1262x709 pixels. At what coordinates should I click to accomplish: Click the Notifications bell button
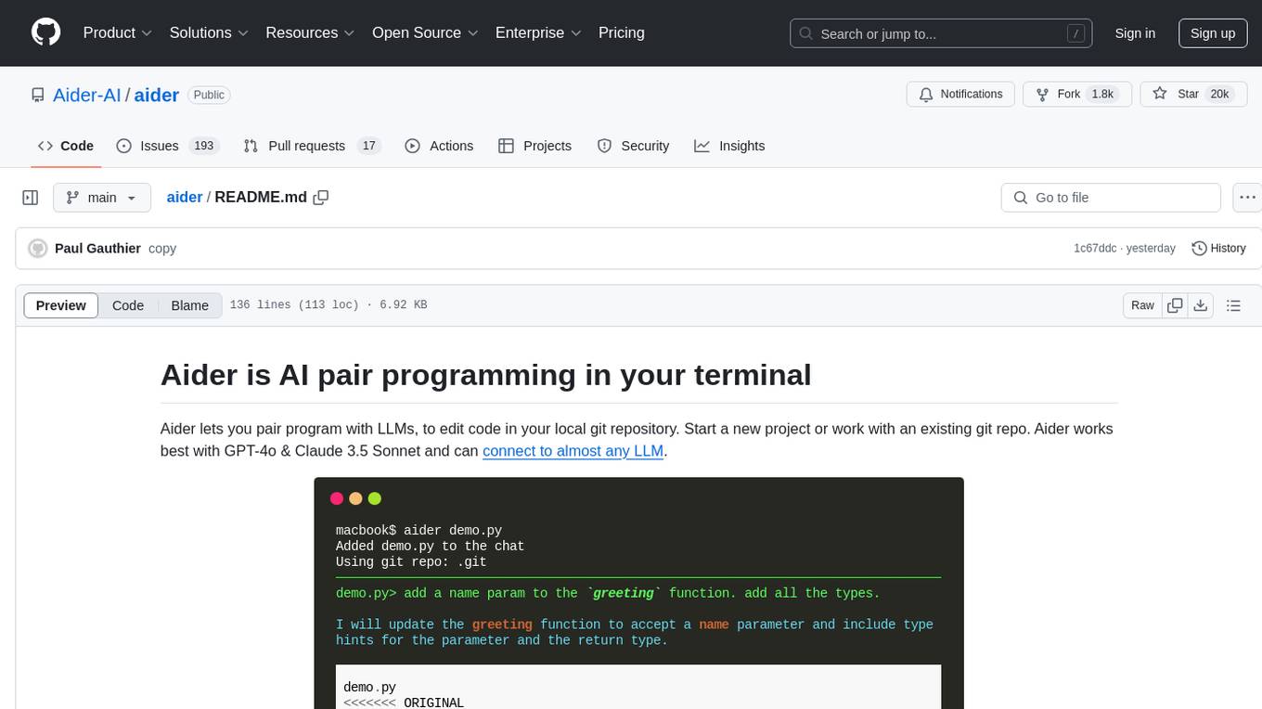960,95
